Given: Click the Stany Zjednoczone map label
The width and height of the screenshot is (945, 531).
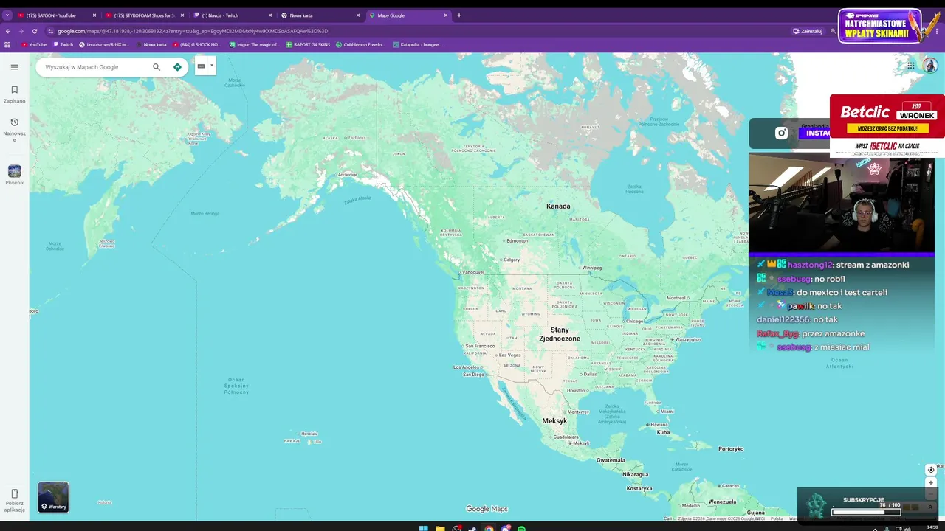Looking at the screenshot, I should point(560,334).
